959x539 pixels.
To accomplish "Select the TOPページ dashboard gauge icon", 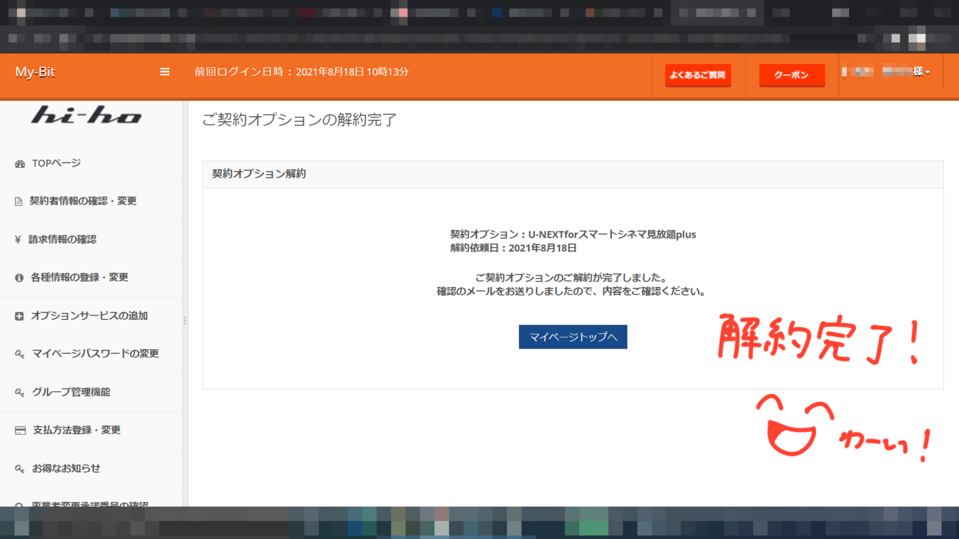I will point(19,163).
